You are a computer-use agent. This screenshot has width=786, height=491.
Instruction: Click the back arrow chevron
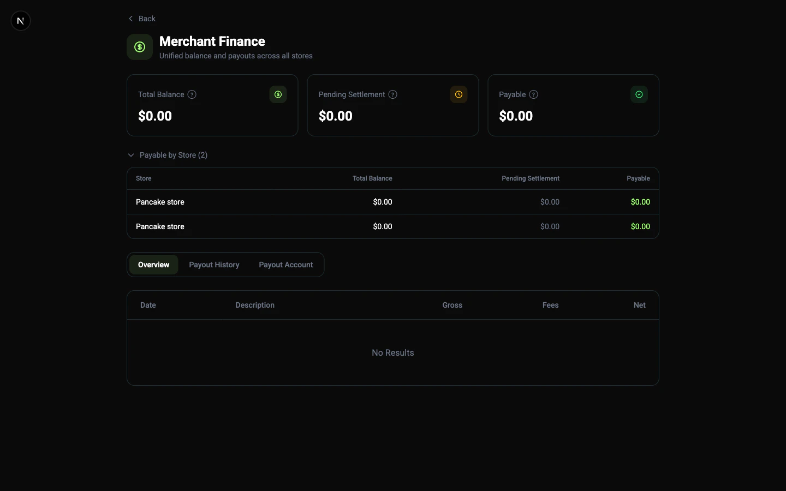130,18
